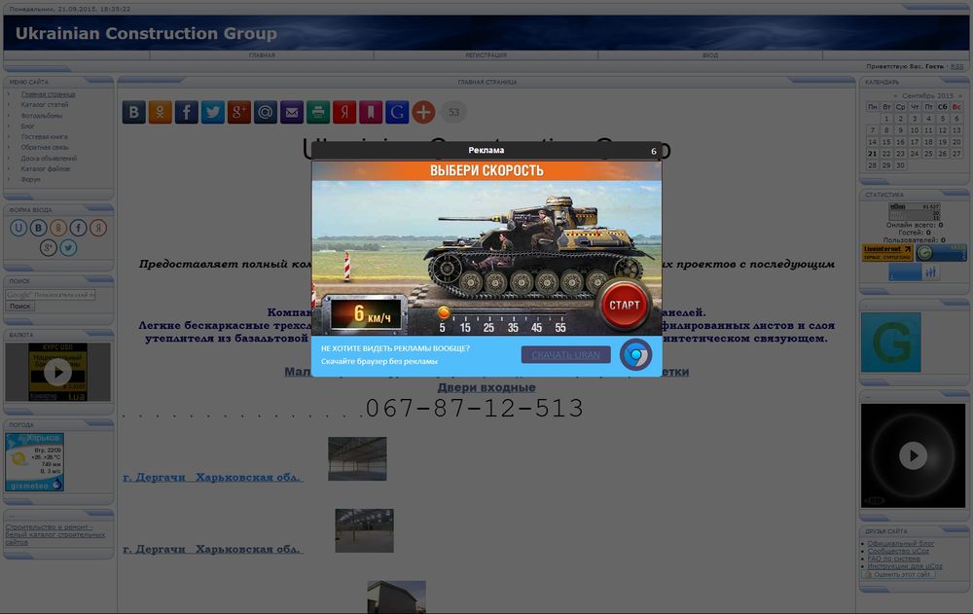Open the green G banner image
The image size is (973, 614).
click(891, 343)
